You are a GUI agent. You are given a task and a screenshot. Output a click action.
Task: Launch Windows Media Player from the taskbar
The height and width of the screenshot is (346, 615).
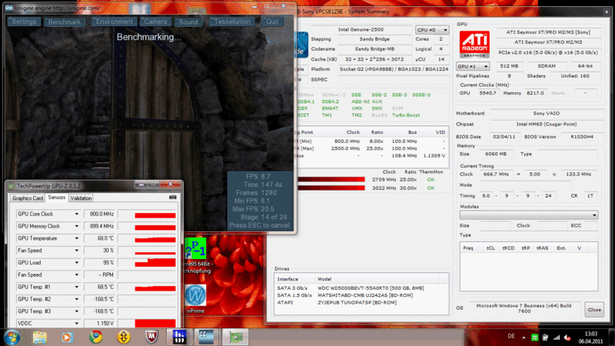68,337
